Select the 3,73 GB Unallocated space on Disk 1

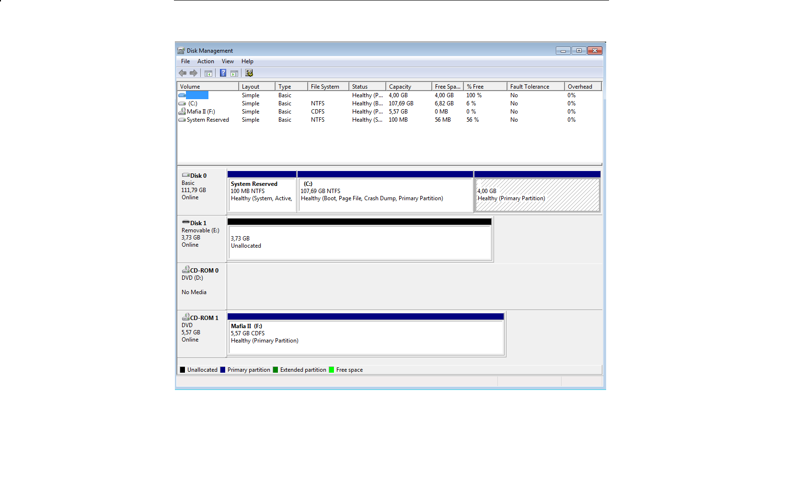[x=360, y=242]
